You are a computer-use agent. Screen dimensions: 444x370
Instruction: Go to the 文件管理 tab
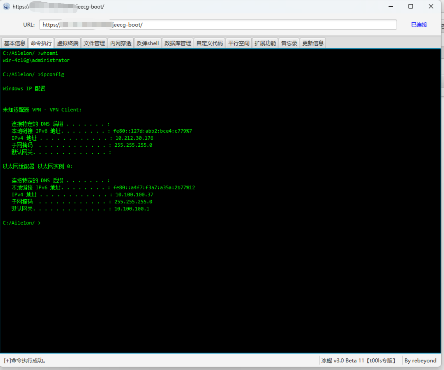point(94,43)
